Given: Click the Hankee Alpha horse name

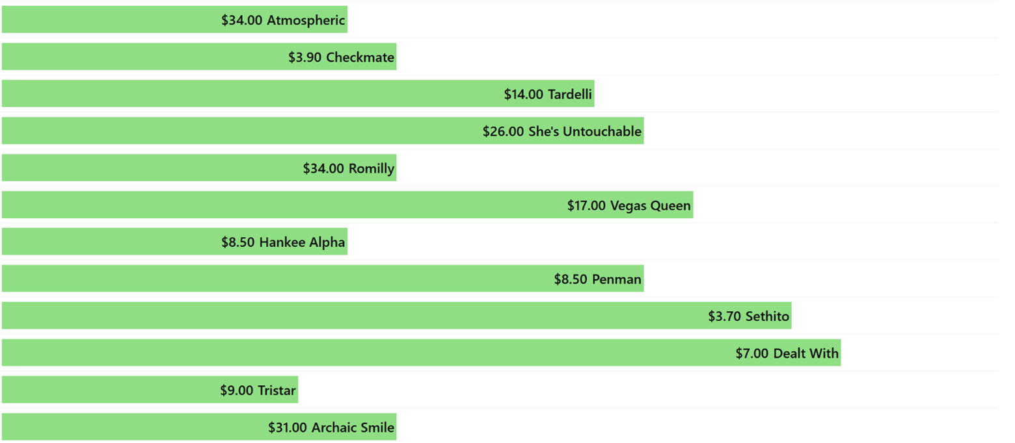Looking at the screenshot, I should [302, 243].
